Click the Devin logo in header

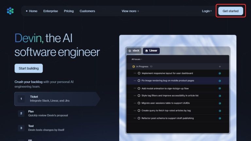10,11
